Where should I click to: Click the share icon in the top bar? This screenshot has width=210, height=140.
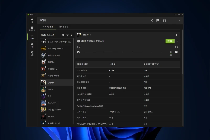pos(152,20)
